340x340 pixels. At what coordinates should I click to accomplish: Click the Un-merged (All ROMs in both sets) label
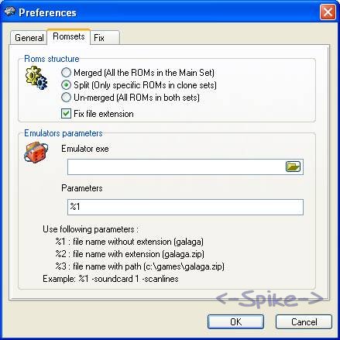pyautogui.click(x=136, y=98)
